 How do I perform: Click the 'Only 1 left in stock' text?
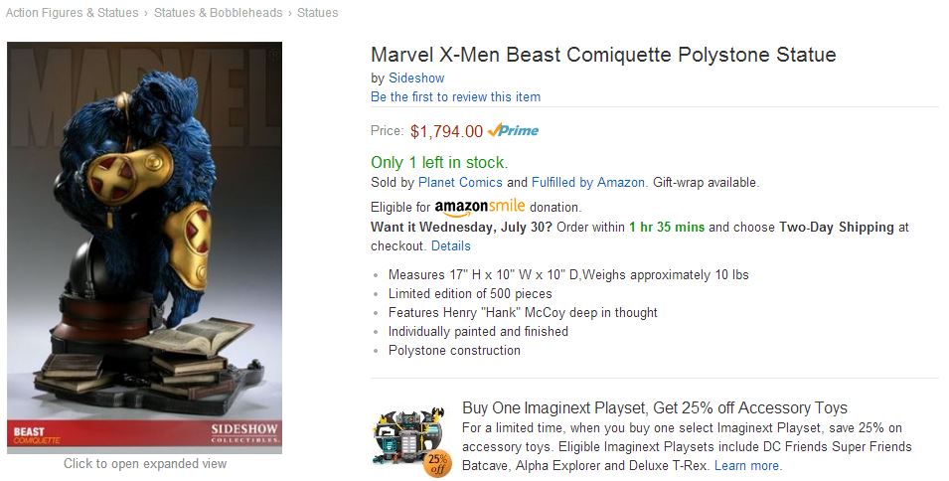(439, 162)
